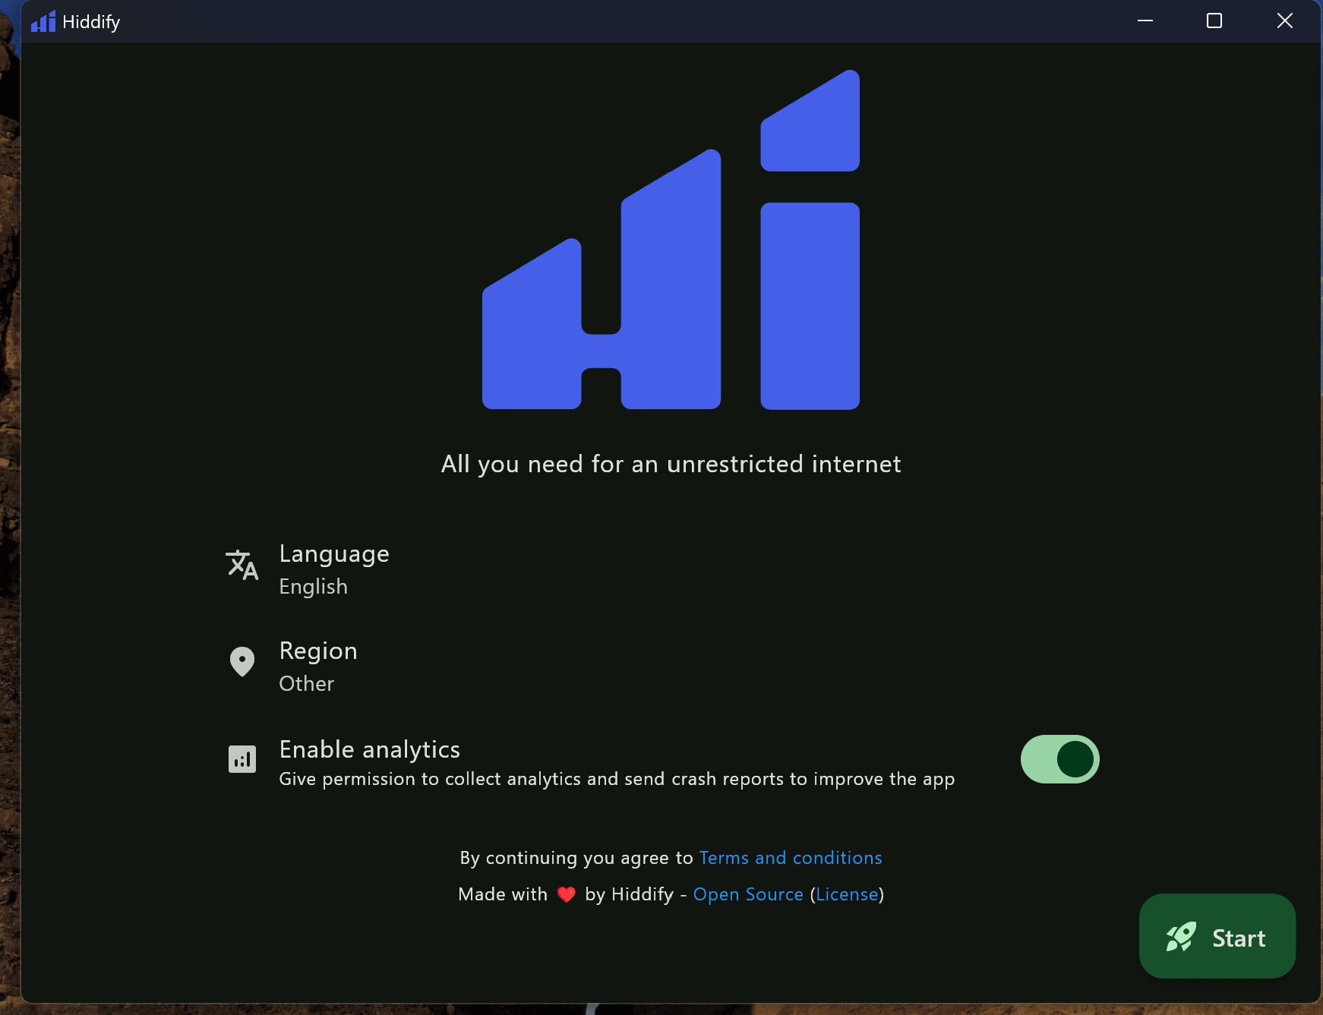The width and height of the screenshot is (1323, 1015).
Task: Maximize the Hiddify window
Action: coord(1214,21)
